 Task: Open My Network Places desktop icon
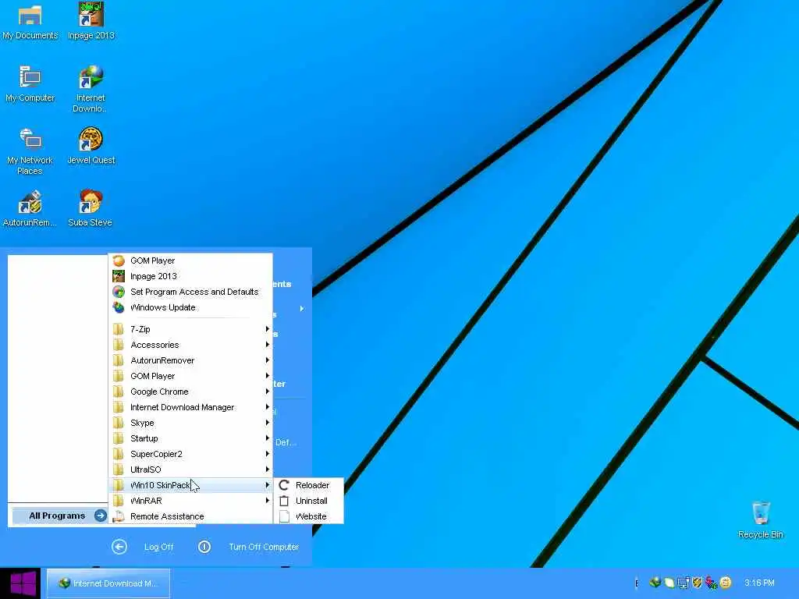pyautogui.click(x=30, y=151)
